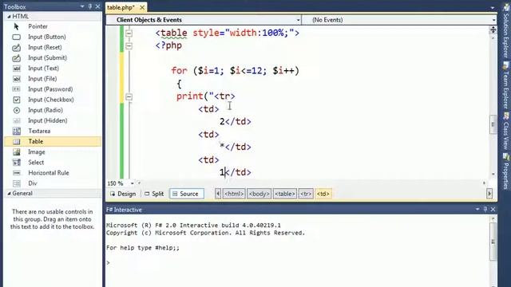Viewport: 511px width, 287px height.
Task: Switch to Source view
Action: tap(186, 194)
